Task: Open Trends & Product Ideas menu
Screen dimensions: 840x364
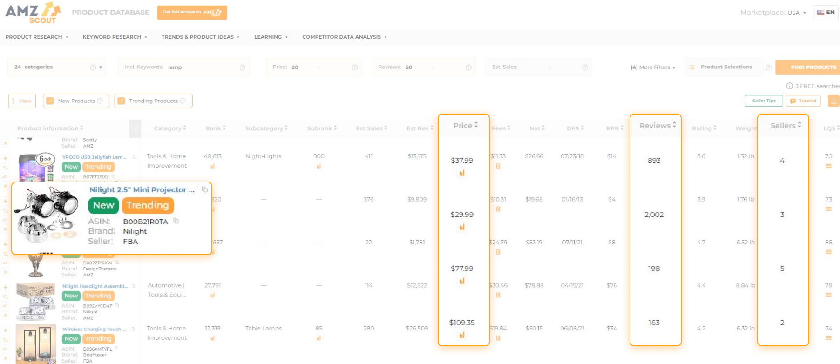Action: point(201,37)
